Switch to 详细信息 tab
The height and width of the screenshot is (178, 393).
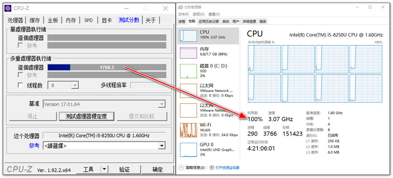click(249, 21)
